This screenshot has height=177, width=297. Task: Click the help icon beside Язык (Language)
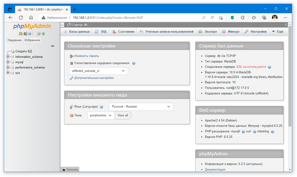[x=101, y=107]
